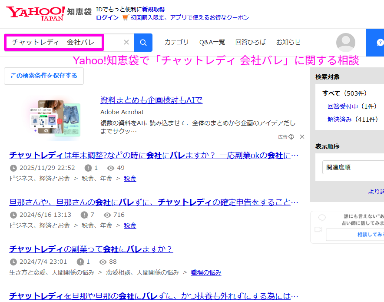Filter by 回答受付中（1件）

[352, 106]
